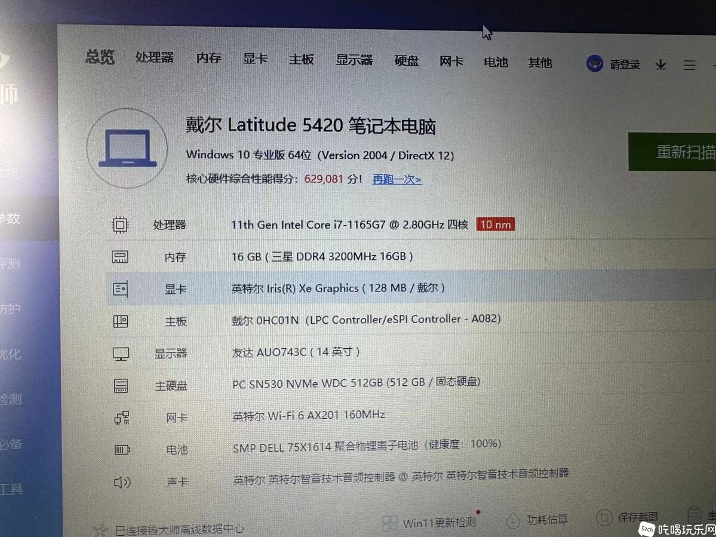Click the 再跑一次 link
Viewport: 716px width, 537px height.
pos(397,179)
